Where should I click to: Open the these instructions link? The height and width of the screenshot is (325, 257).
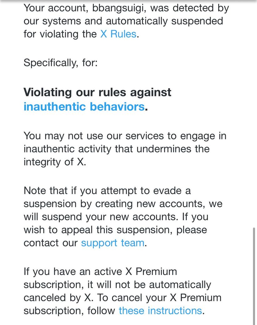click(160, 311)
